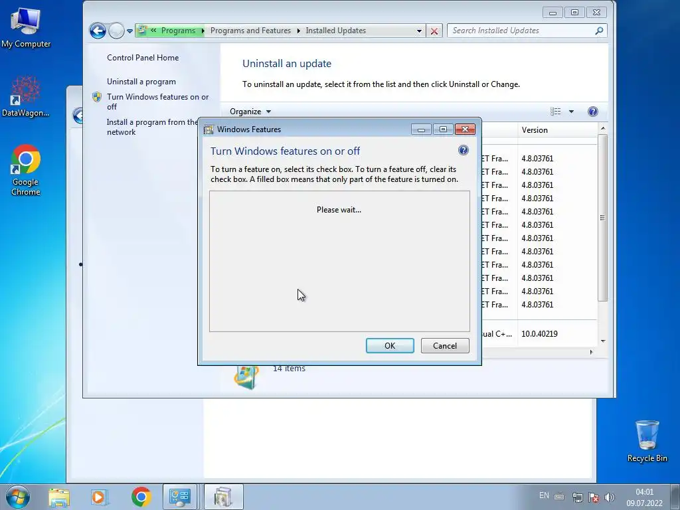Expand the arrow after Programs and Features breadcrumb
This screenshot has width=680, height=510.
(298, 31)
